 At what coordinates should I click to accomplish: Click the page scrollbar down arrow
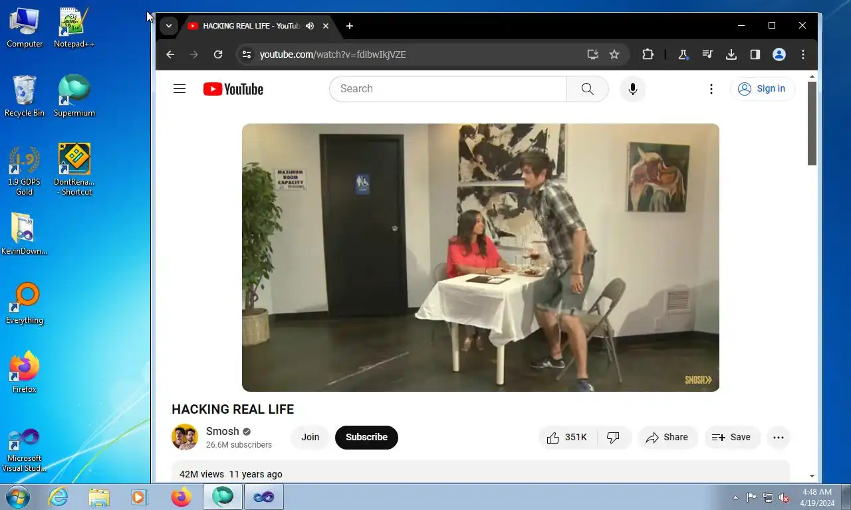tap(812, 475)
